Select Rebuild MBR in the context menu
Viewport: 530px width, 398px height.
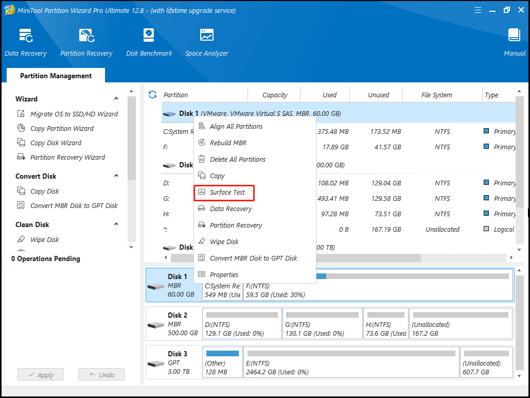[x=228, y=143]
